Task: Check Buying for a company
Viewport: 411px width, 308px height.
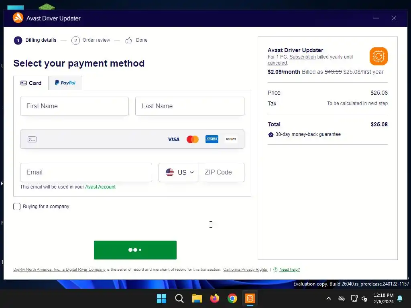Action: click(x=17, y=207)
